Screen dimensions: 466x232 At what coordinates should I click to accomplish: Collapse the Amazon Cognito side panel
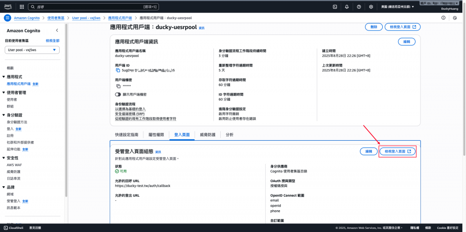[x=57, y=30]
